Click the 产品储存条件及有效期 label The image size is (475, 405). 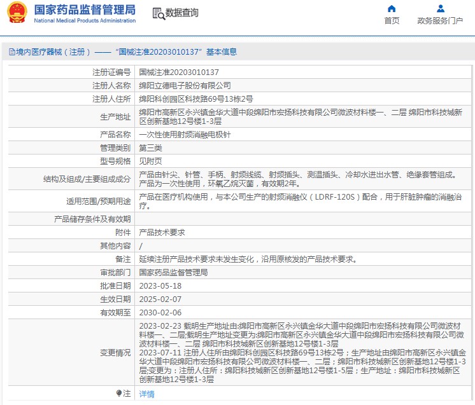[92, 219]
